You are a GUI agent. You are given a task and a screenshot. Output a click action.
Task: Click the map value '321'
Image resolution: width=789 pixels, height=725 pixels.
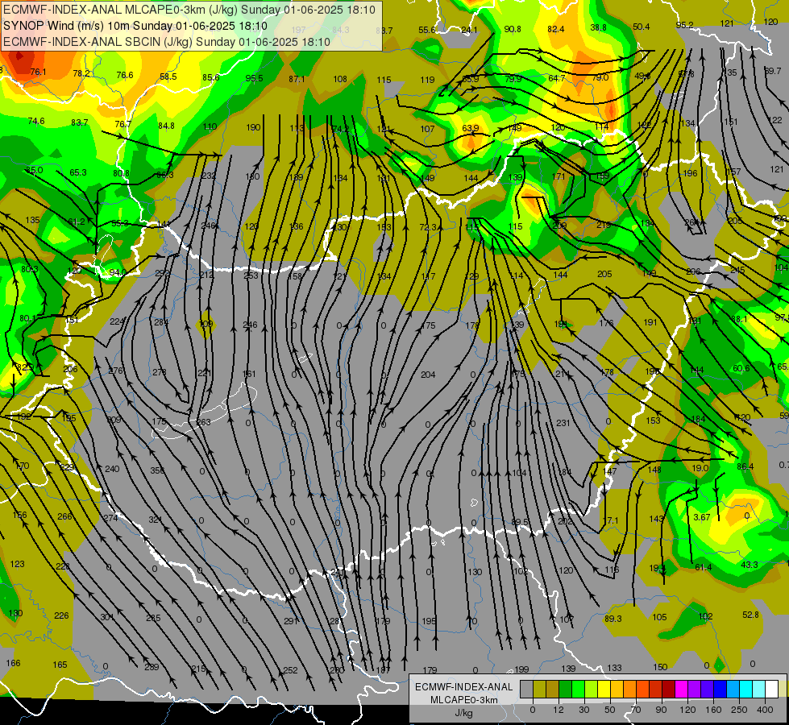[x=156, y=520]
